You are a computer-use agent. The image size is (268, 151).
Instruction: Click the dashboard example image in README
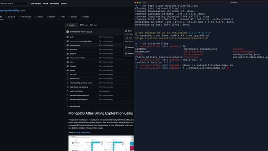pos(101,143)
